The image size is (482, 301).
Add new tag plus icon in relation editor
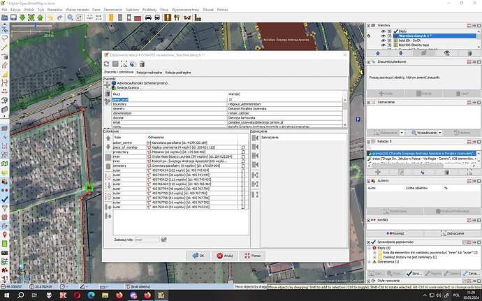[x=108, y=85]
